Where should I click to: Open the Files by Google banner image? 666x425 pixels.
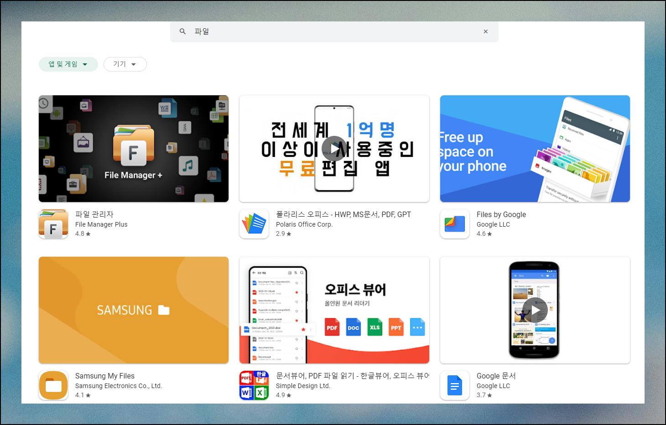pyautogui.click(x=535, y=149)
